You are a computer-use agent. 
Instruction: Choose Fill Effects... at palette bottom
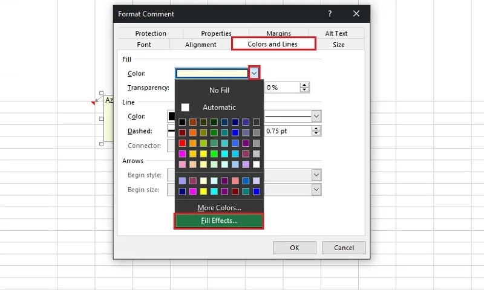219,221
